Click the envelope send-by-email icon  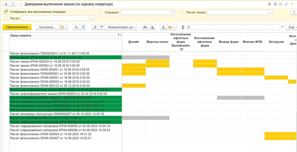point(170,27)
